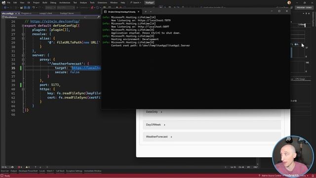Switch to CPU Usage tab in diagnostics
The image size is (316, 178).
pyautogui.click(x=300, y=79)
